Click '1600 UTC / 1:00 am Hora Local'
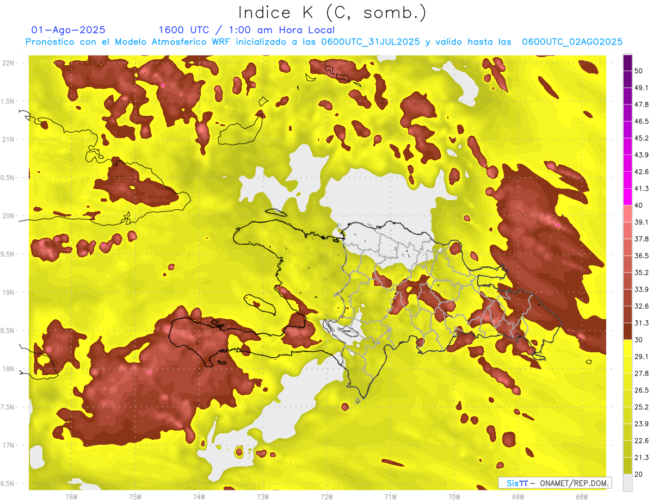The image size is (653, 504). pyautogui.click(x=247, y=30)
